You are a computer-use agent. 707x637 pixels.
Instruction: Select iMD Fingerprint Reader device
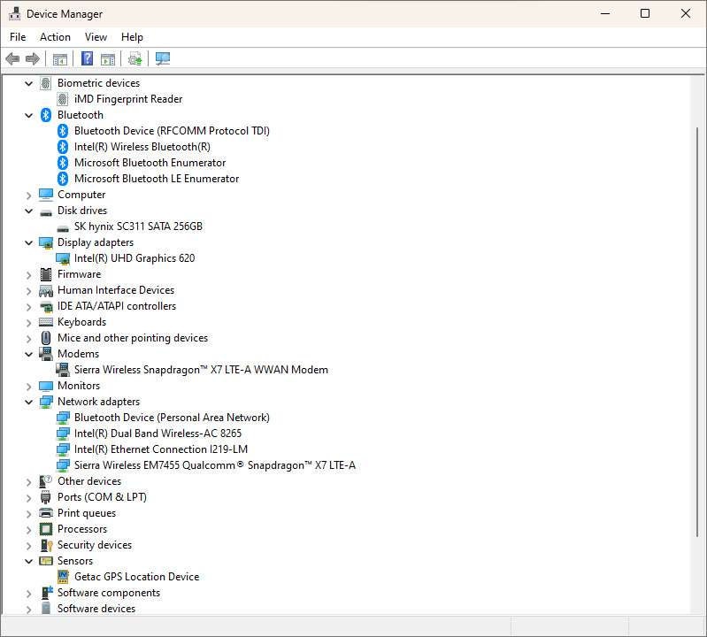(128, 99)
